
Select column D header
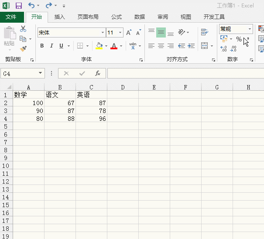point(123,87)
